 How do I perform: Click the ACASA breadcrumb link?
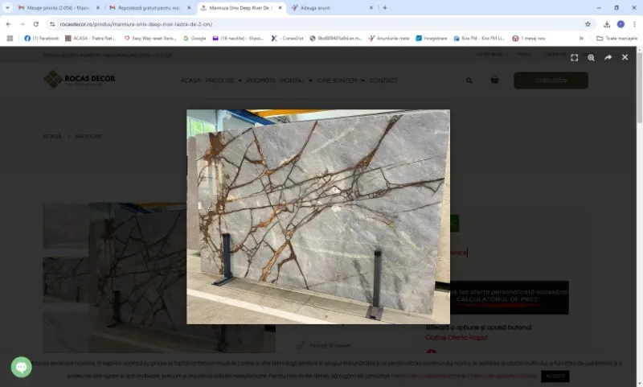[51, 136]
